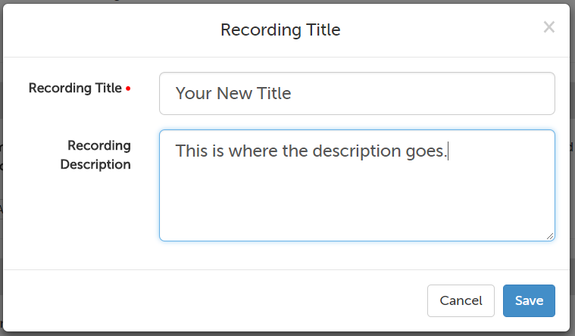The image size is (575, 336).
Task: Click the red required-field dot
Action: (x=128, y=89)
